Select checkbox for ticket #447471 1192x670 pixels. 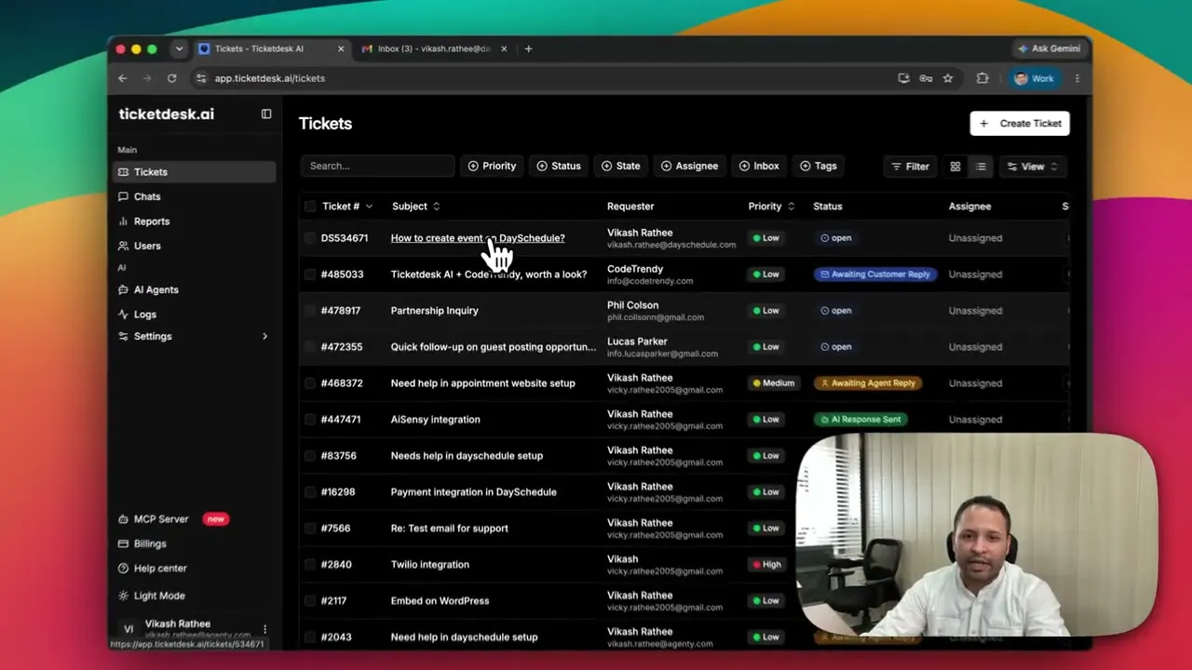(x=311, y=420)
